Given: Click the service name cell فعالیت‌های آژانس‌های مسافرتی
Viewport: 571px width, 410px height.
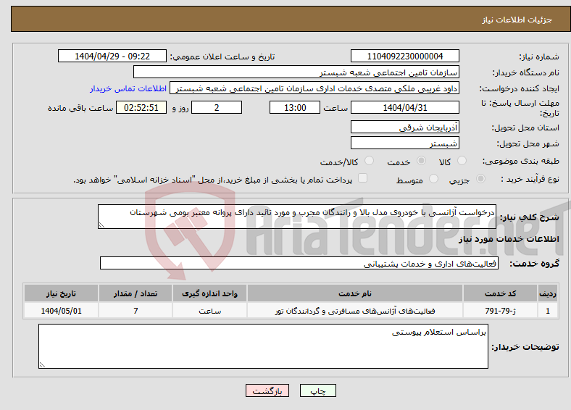Looking at the screenshot, I should coord(355,311).
